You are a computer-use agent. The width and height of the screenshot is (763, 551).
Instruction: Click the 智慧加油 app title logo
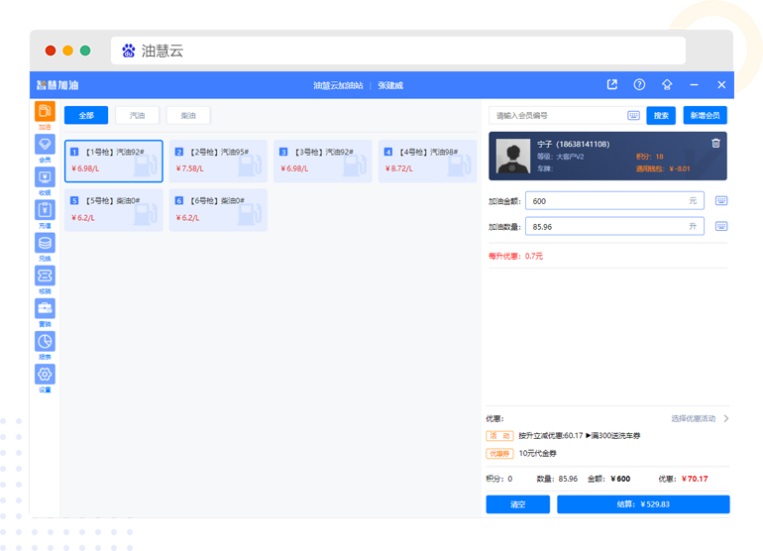[57, 85]
